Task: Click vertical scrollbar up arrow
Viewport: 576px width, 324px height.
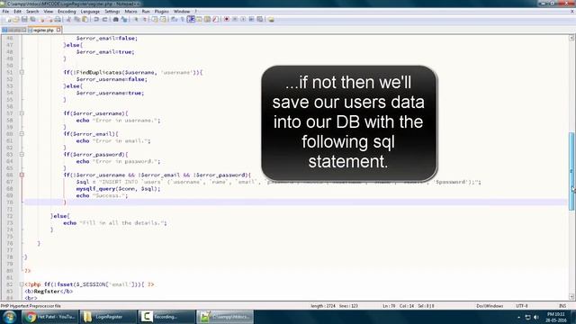Action: pos(571,38)
